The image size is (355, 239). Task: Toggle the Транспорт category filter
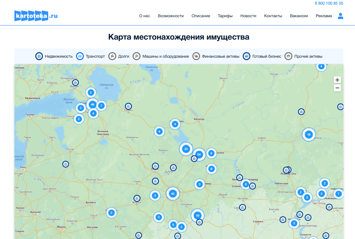[91, 56]
